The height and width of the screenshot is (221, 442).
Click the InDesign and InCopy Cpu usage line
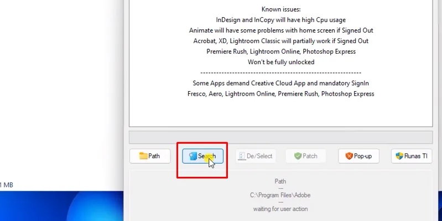tap(280, 20)
